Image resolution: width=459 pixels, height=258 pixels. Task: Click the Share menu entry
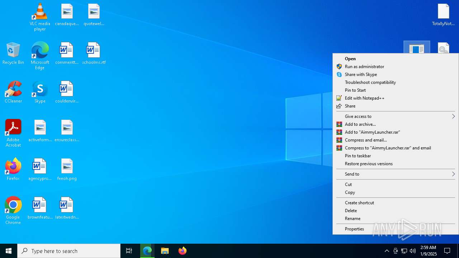[396, 106]
